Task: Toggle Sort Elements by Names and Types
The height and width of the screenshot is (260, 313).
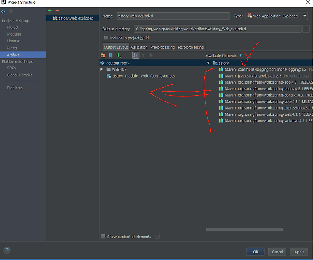Action: point(136,55)
